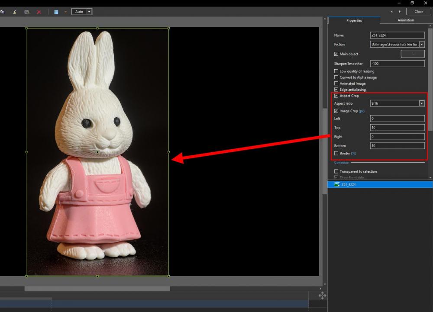Click the Left crop input field
The image size is (433, 312).
pos(397,119)
